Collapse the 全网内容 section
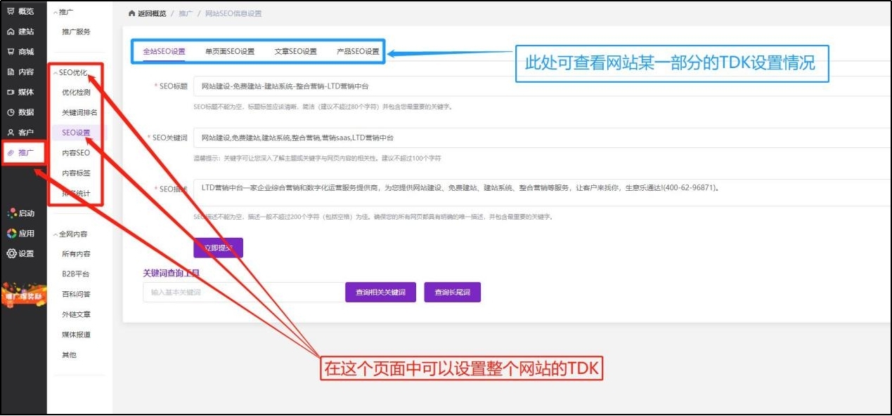 point(70,234)
